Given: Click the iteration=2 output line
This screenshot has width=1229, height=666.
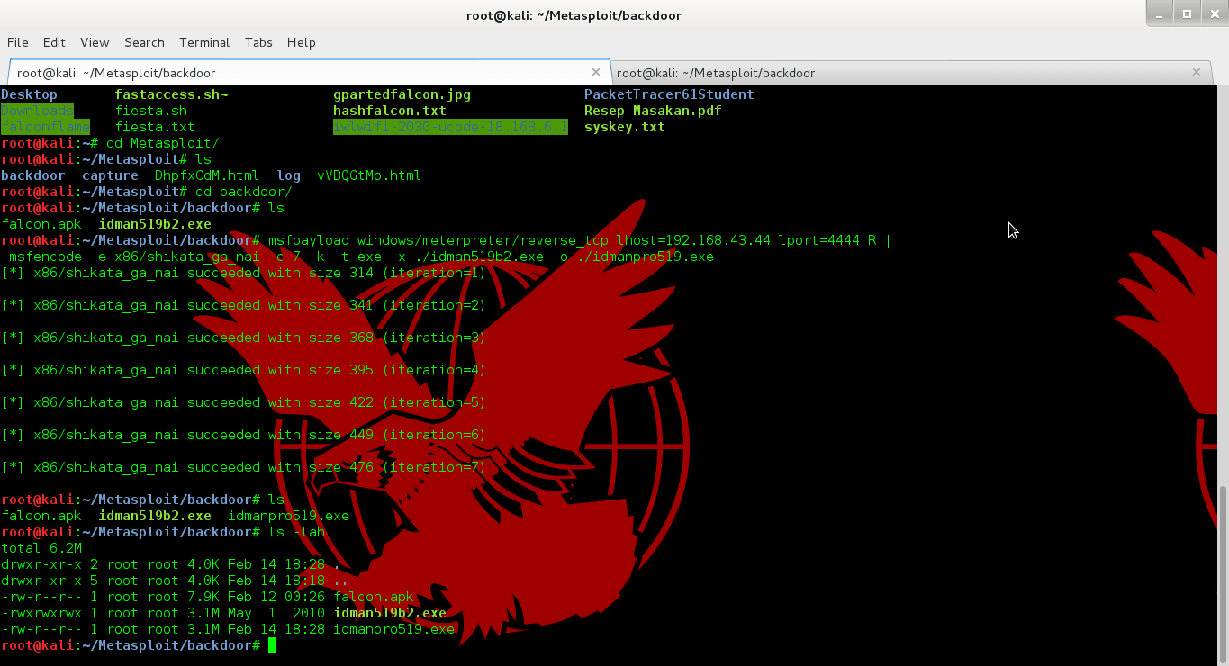Looking at the screenshot, I should 243,305.
